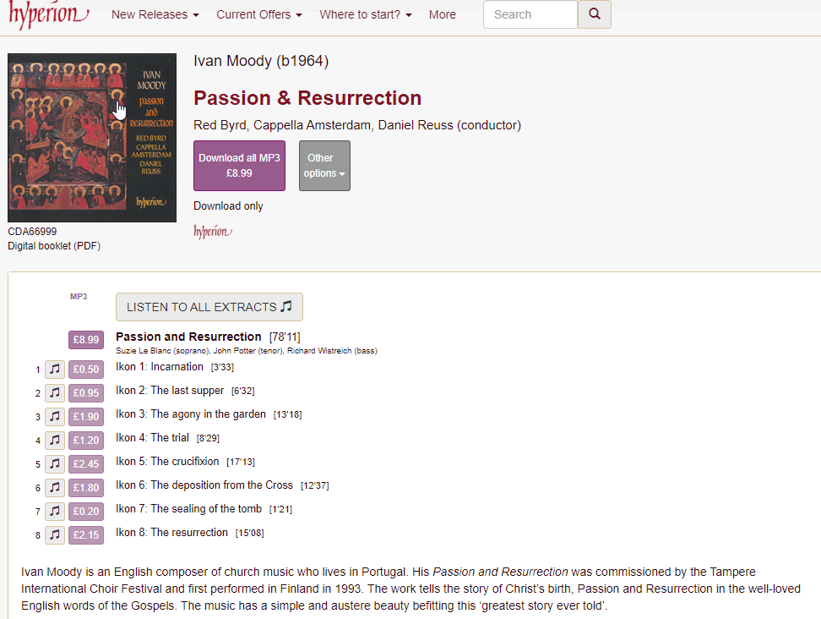Click the Search input field

point(530,14)
